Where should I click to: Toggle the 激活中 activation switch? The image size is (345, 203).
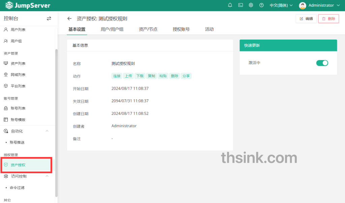322,63
